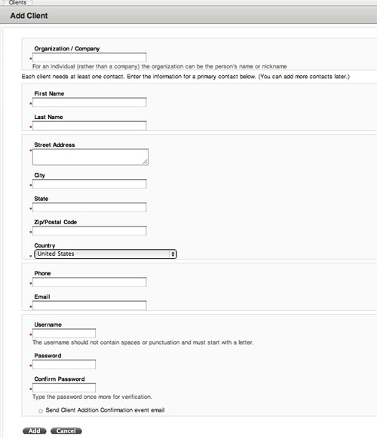Click the Add Client page heading
The image size is (377, 438).
(29, 16)
